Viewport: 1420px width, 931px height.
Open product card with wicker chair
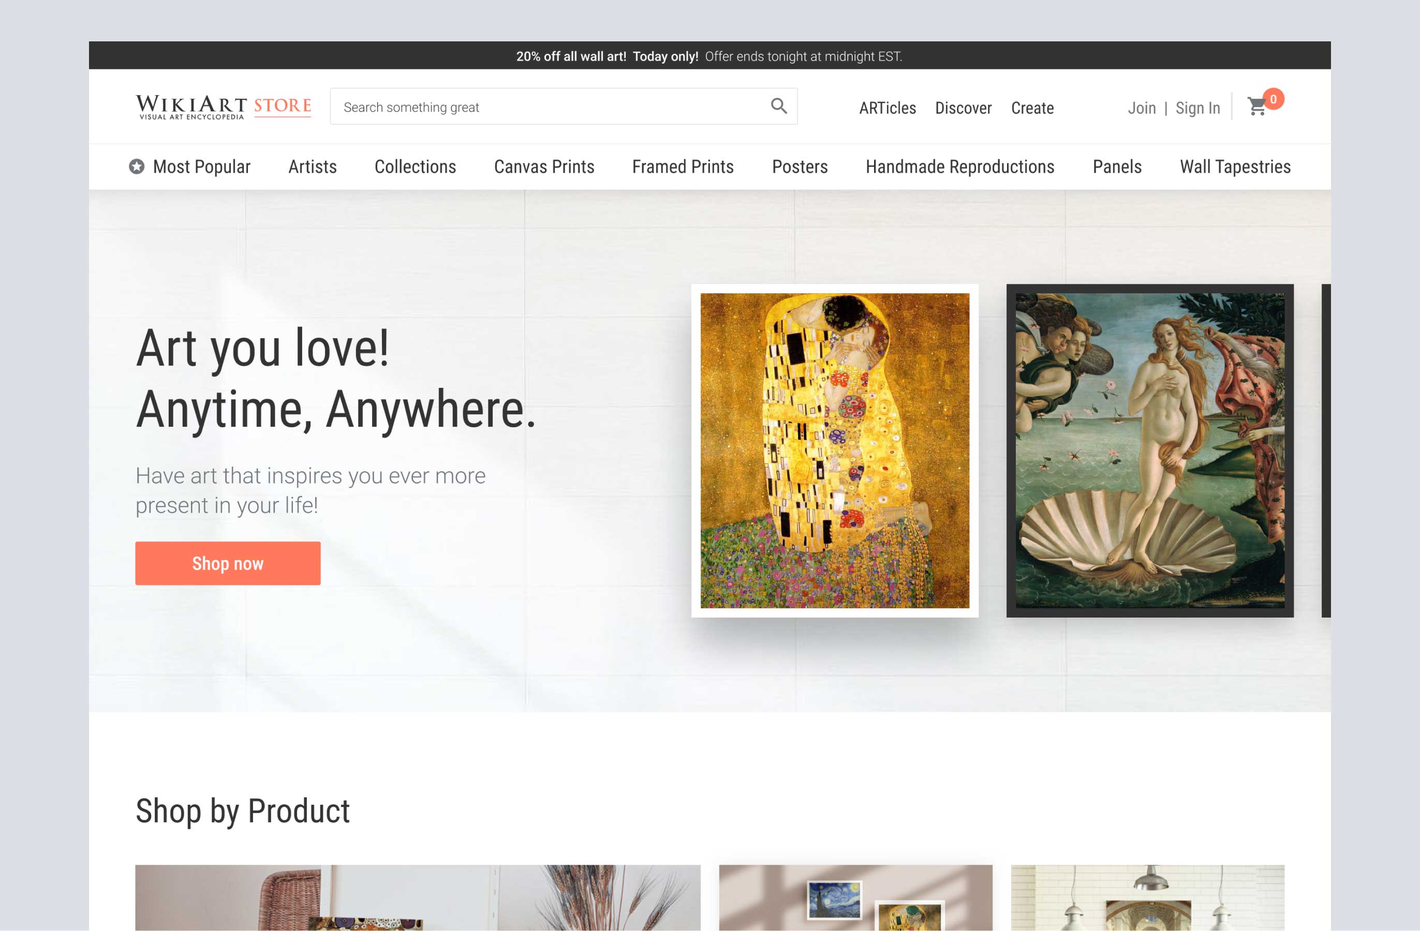(418, 897)
